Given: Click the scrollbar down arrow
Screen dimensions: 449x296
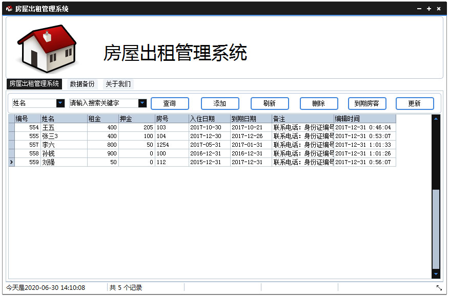Looking at the screenshot, I should tap(436, 274).
